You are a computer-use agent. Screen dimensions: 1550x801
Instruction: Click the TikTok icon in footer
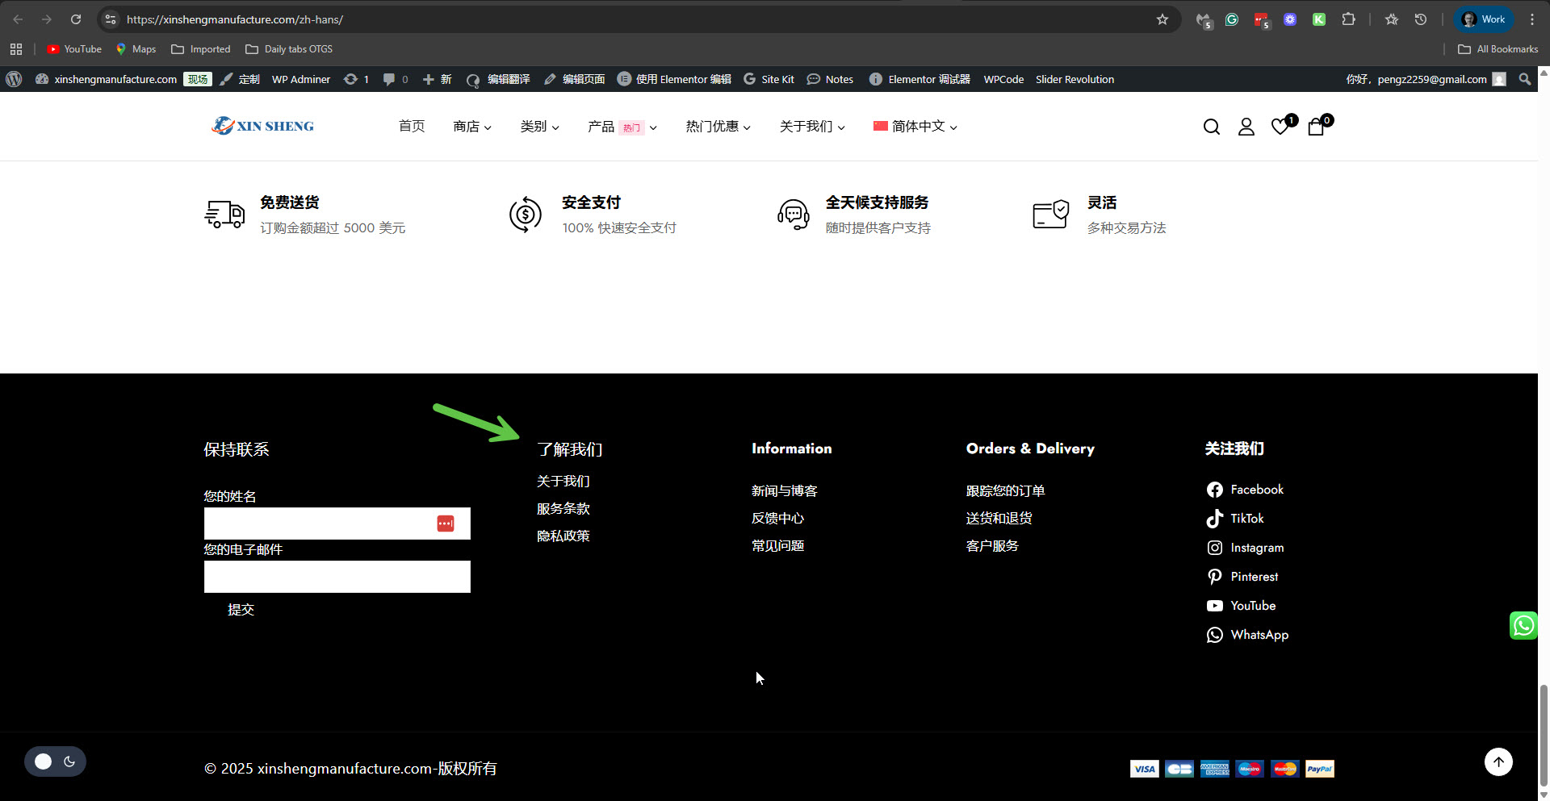(x=1214, y=519)
